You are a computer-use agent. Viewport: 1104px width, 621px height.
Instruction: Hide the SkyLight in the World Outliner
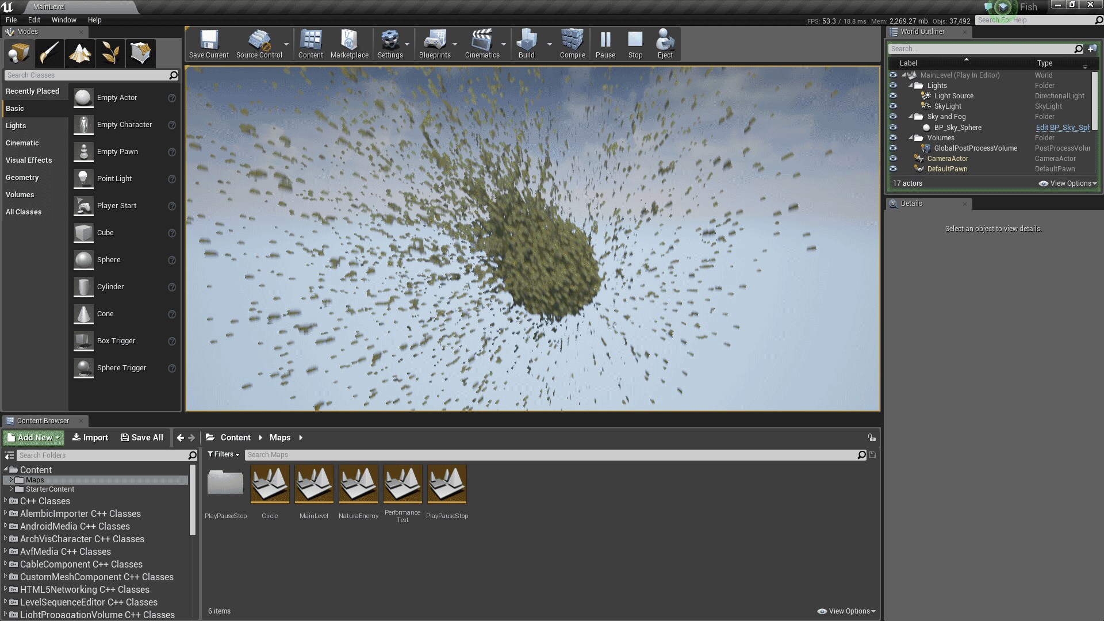click(893, 106)
